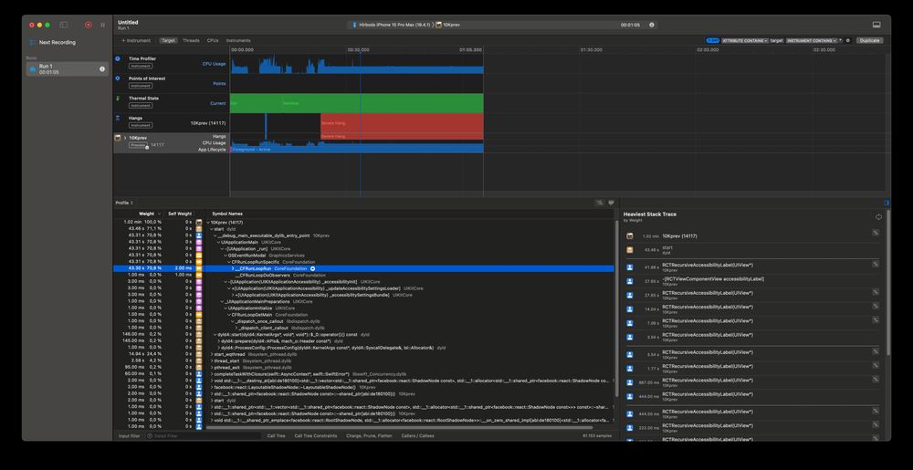Screen dimensions: 913x470
Task: Click the Duplicate button
Action: point(869,41)
